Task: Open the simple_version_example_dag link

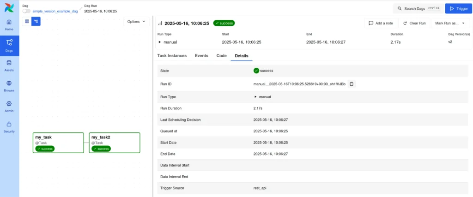Action: pyautogui.click(x=55, y=11)
